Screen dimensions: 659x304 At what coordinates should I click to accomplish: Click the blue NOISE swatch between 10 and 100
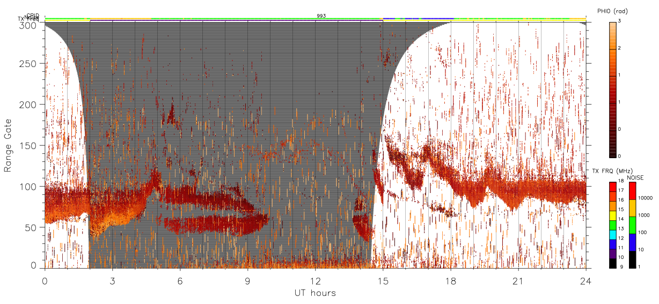tap(632, 242)
